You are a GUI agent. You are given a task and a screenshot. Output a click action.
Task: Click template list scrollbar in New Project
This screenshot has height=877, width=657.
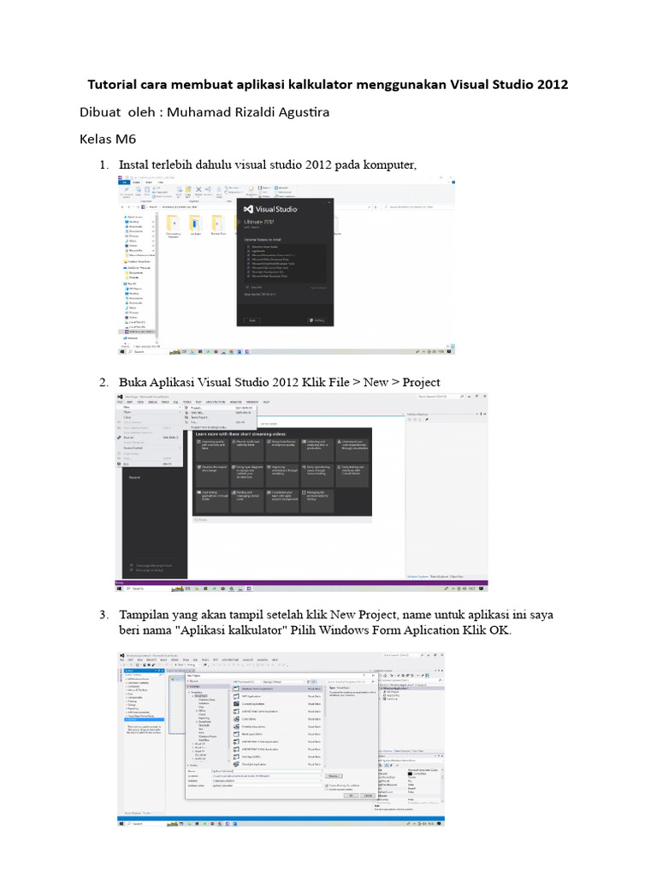(x=325, y=702)
